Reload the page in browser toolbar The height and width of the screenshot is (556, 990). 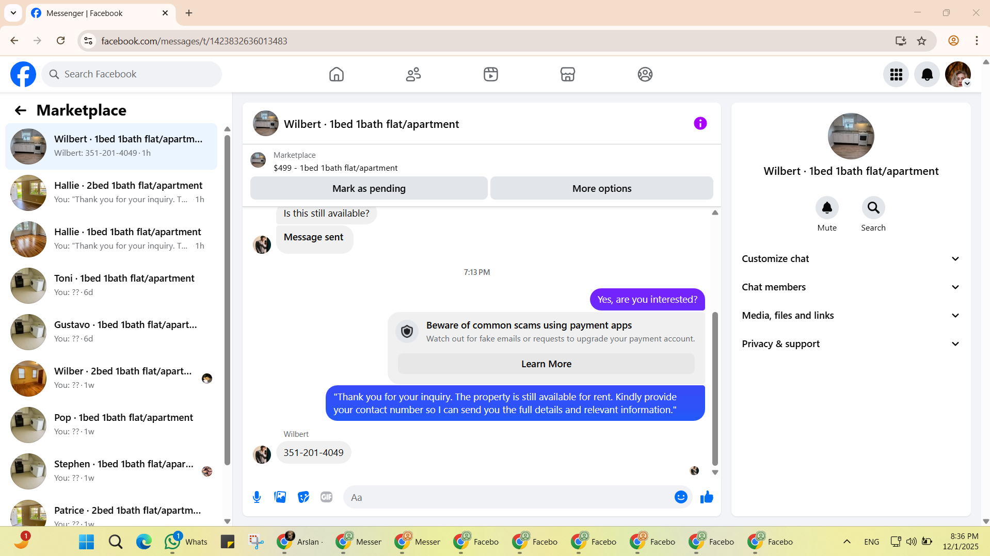point(61,41)
